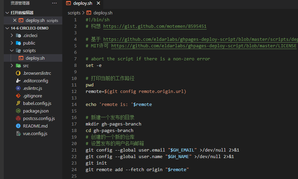
Task: Click the README.md info icon
Action: coord(18,126)
